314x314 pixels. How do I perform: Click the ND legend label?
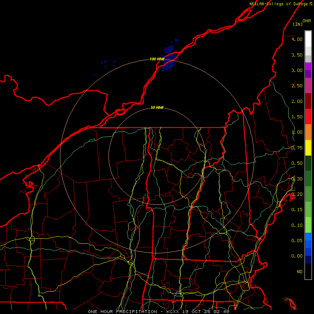coord(300,272)
